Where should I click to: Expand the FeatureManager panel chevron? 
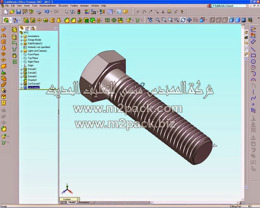point(56,28)
